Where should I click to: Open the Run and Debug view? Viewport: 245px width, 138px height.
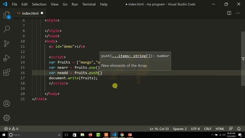pos(7,58)
